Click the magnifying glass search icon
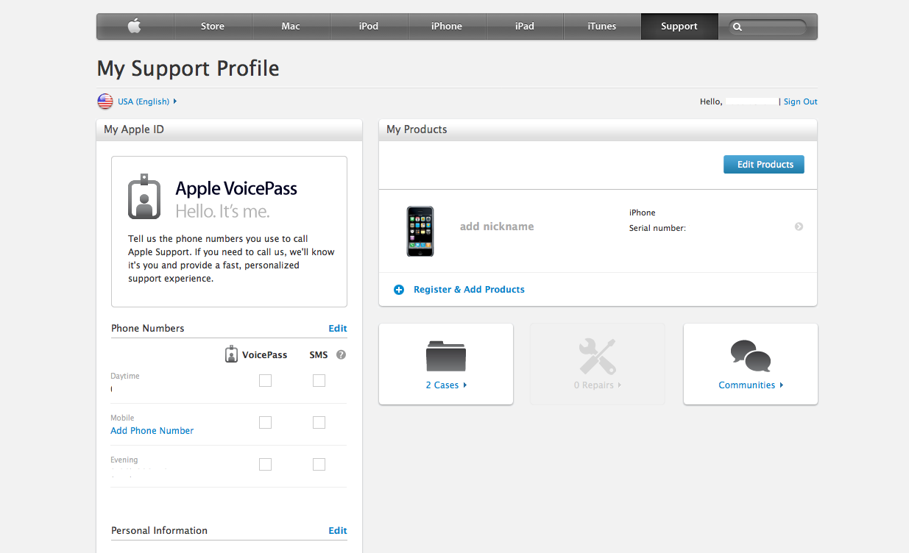Screen dimensions: 909x553 pyautogui.click(x=738, y=27)
